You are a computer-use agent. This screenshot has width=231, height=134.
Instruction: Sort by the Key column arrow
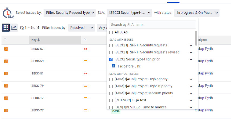[x=39, y=40]
